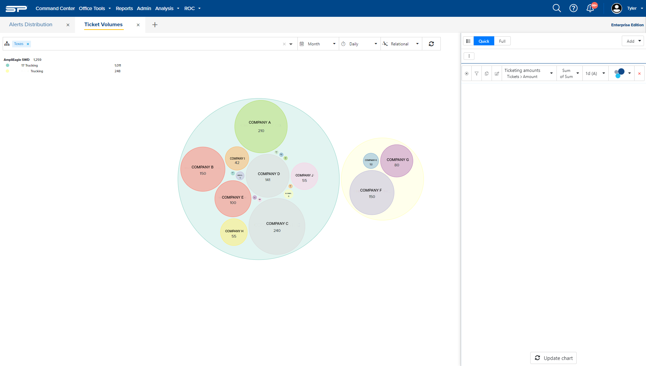This screenshot has width=646, height=366.
Task: Refresh the chart with the reload icon
Action: pos(431,44)
